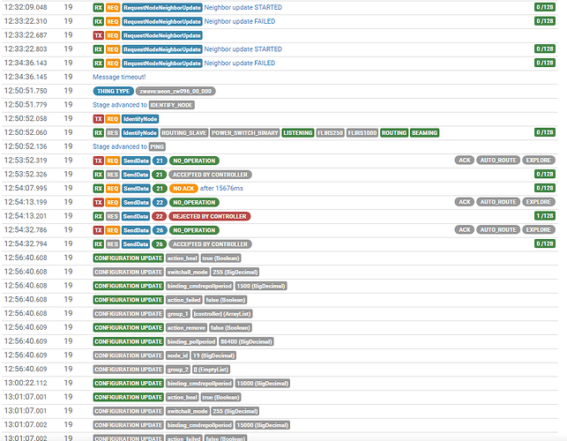
Task: Select the RES badge at 12:50:52.060
Action: pyautogui.click(x=113, y=133)
